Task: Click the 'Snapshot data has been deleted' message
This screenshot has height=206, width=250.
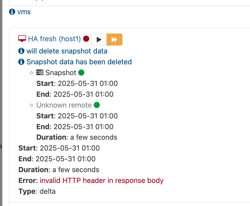Action: [x=79, y=62]
